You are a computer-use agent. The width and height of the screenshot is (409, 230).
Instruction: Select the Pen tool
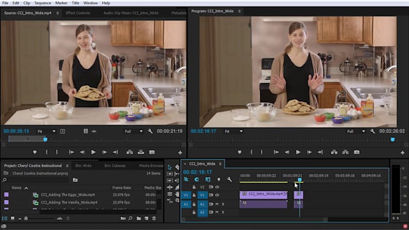pos(177,187)
